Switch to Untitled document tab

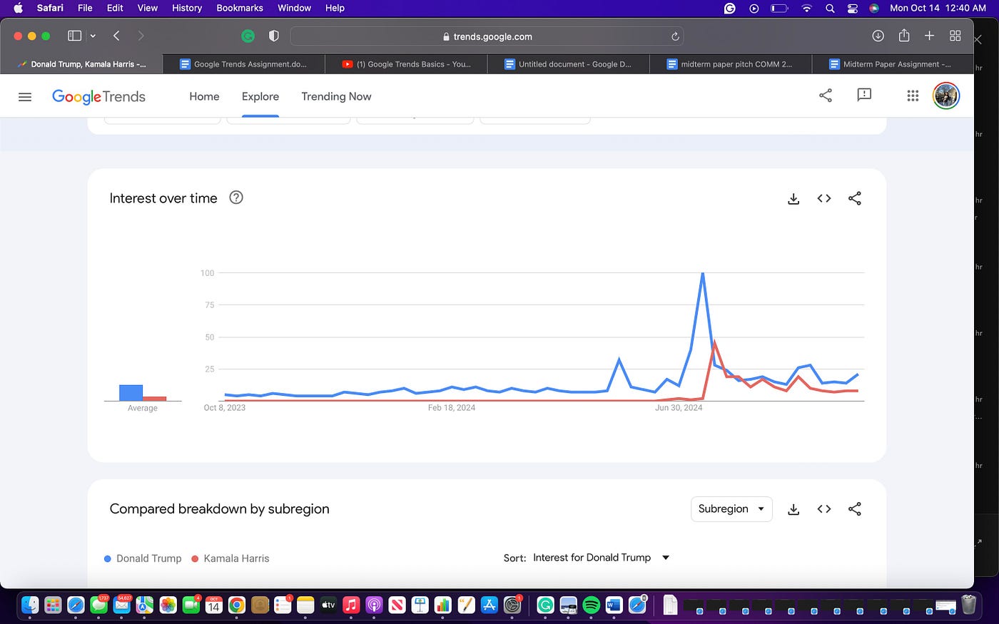point(568,64)
